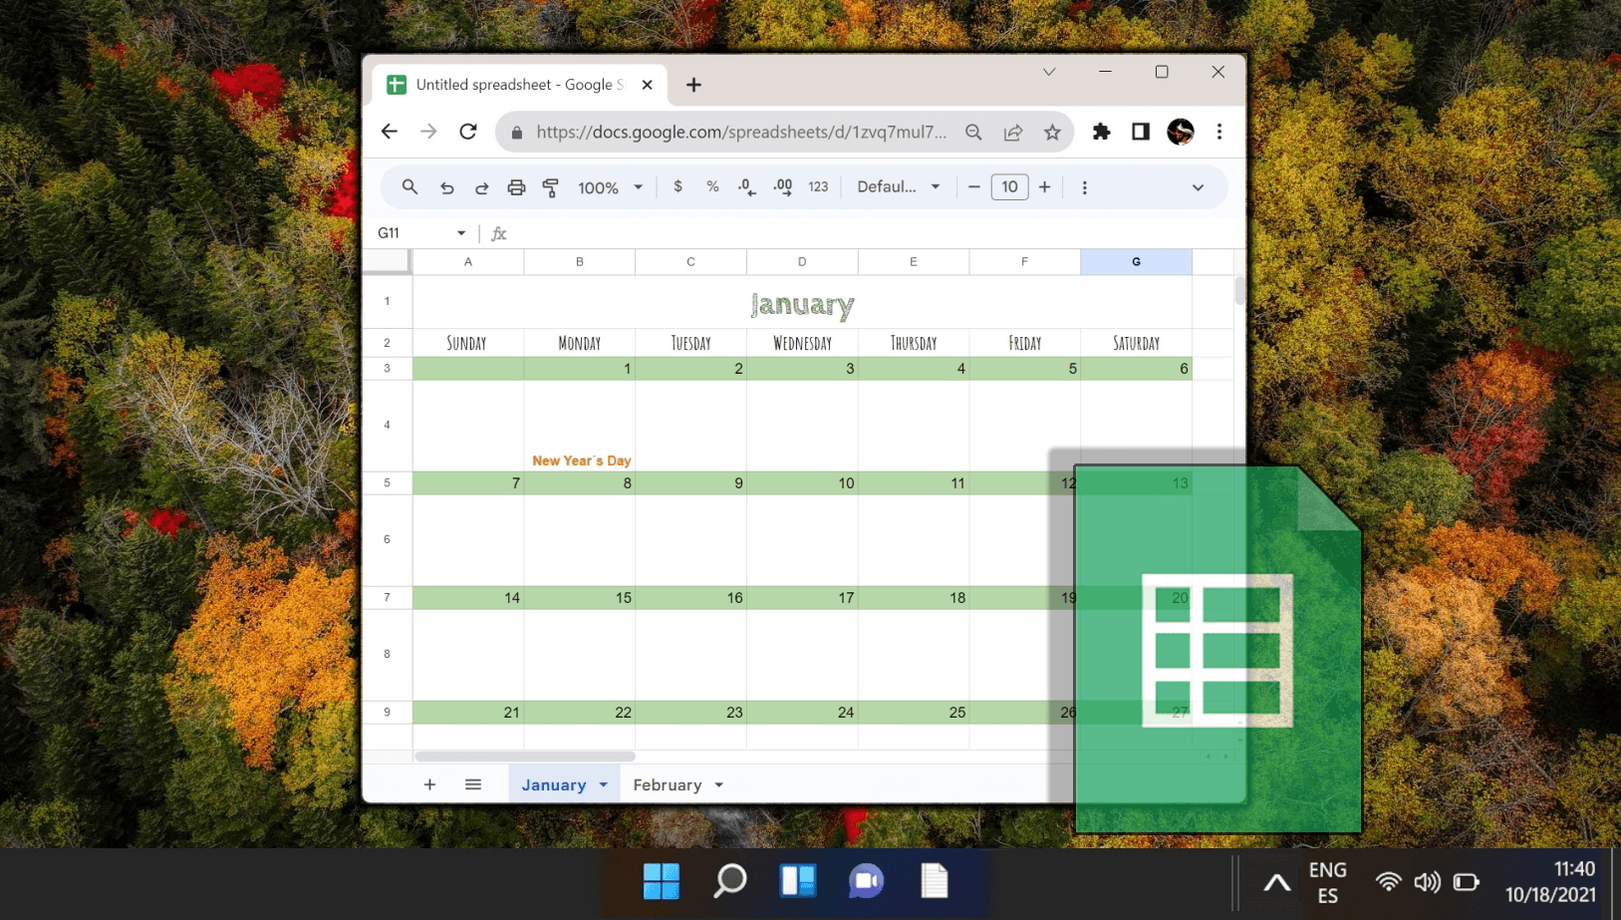Add a new sheet with the plus button
The height and width of the screenshot is (920, 1621).
point(429,784)
